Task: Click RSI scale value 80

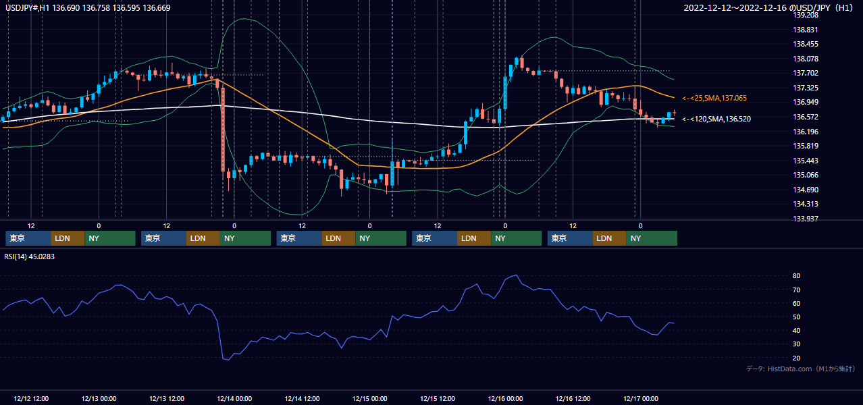Action: click(x=797, y=276)
